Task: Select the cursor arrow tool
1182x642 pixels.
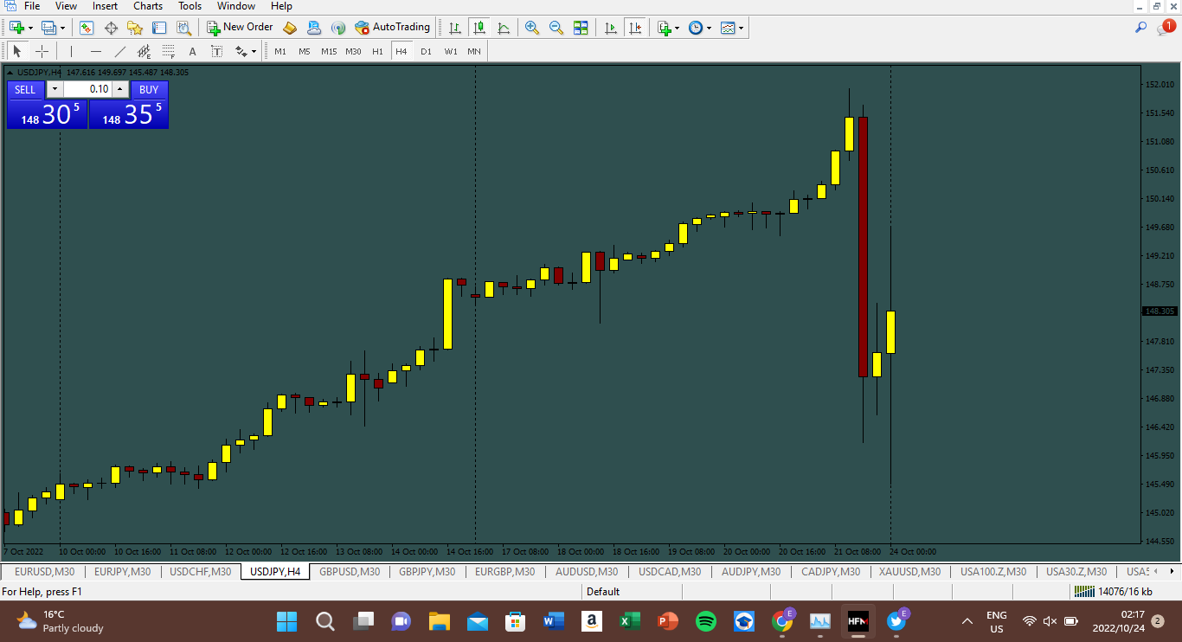Action: [16, 51]
